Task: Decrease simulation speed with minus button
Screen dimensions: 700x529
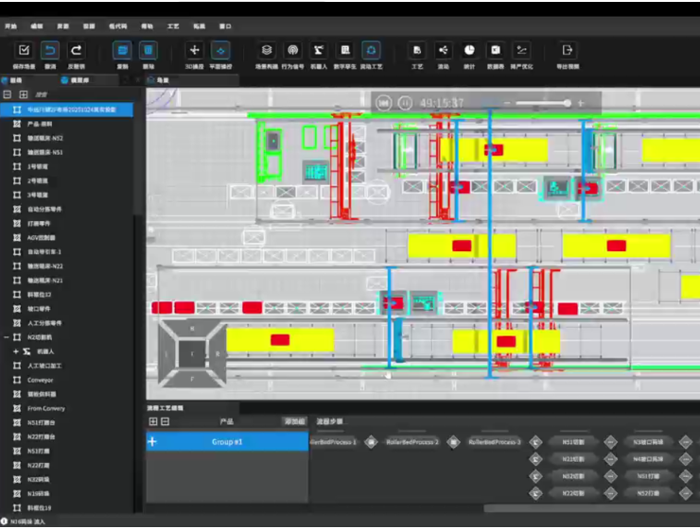Action: pyautogui.click(x=507, y=103)
